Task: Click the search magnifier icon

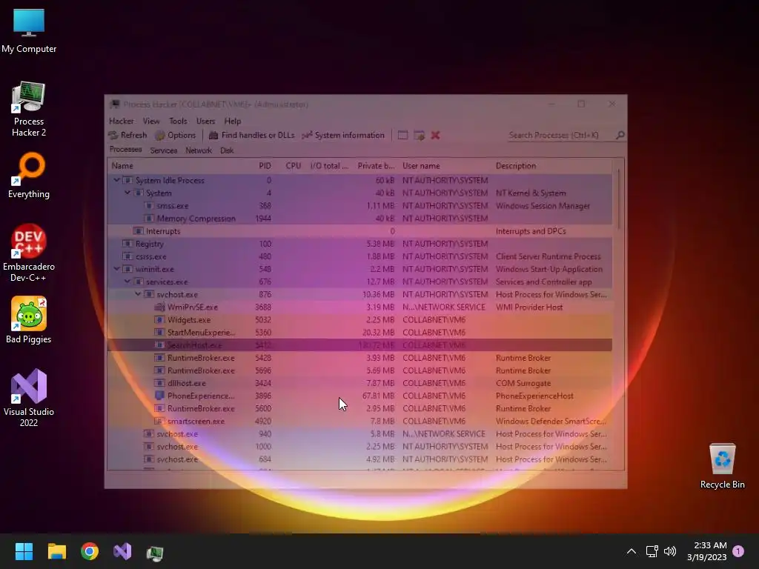Action: [620, 136]
